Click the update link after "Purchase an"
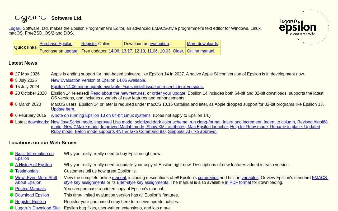338x211 pixels. tap(71, 51)
